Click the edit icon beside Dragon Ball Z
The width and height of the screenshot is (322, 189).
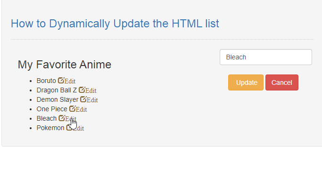click(82, 90)
